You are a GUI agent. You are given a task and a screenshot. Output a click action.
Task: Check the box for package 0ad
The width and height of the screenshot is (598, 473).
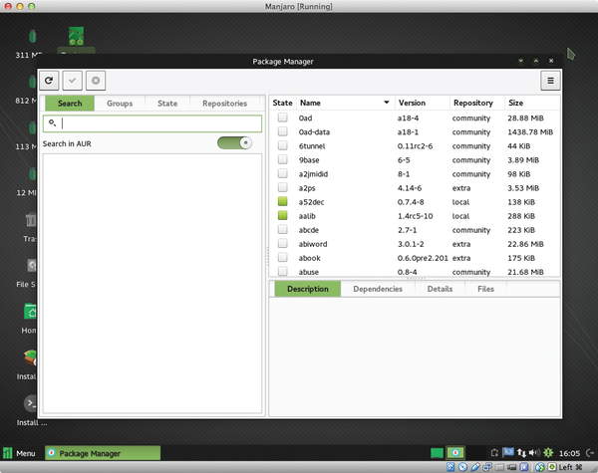(x=283, y=118)
